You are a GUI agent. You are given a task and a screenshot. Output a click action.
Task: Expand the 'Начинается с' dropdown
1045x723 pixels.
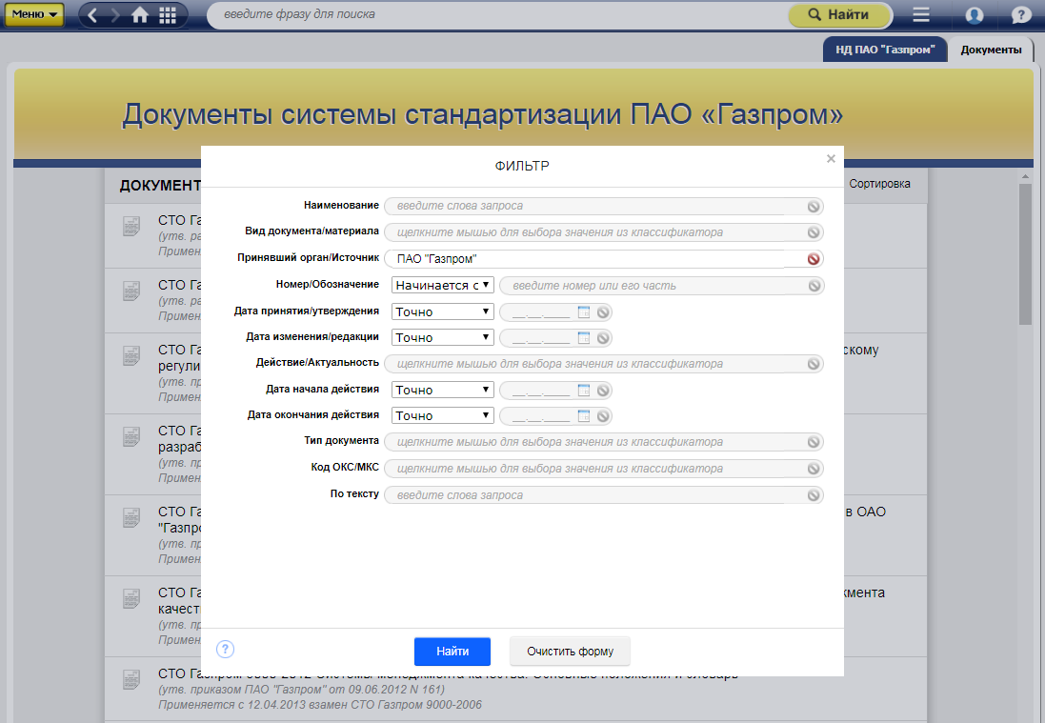pyautogui.click(x=443, y=285)
